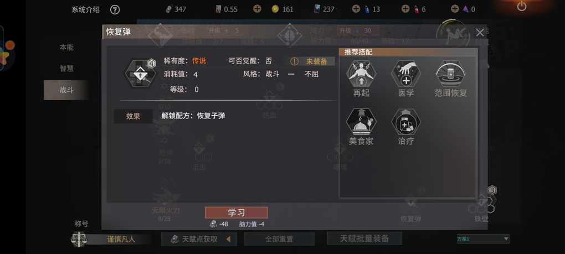
Task: Select the 医学 hand-with-plus talent icon
Action: coord(405,74)
